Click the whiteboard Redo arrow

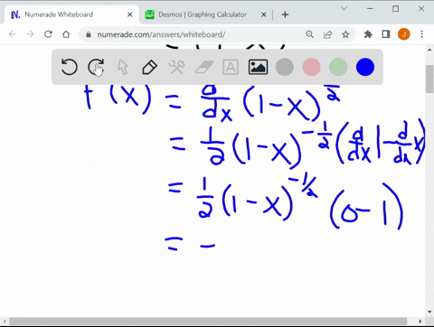[96, 67]
